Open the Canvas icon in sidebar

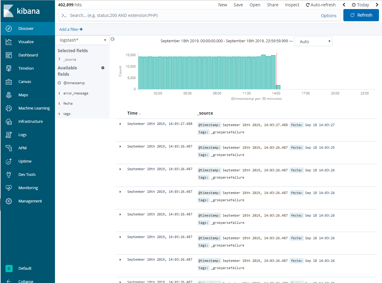(9, 82)
